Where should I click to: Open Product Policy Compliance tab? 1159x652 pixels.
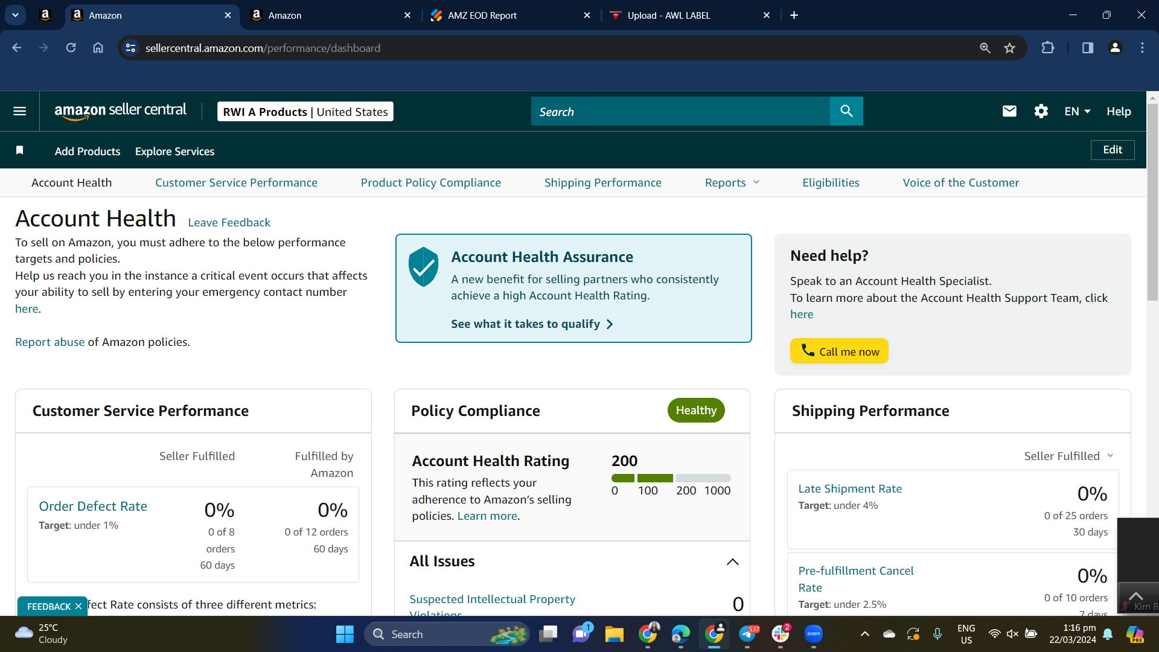[430, 182]
